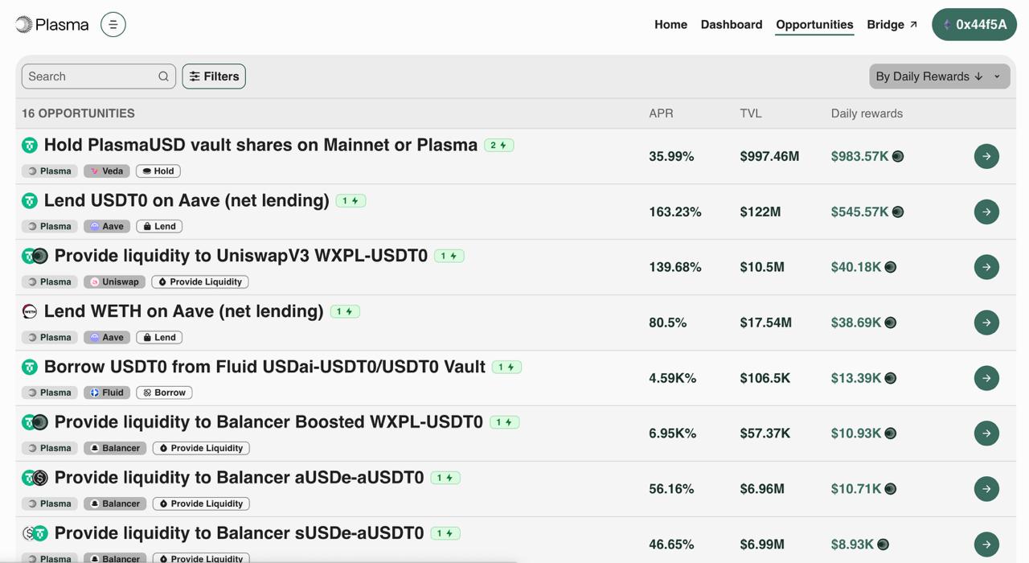The image size is (1029, 563).
Task: Open the hamburger menu beside Plasma logo
Action: point(113,25)
